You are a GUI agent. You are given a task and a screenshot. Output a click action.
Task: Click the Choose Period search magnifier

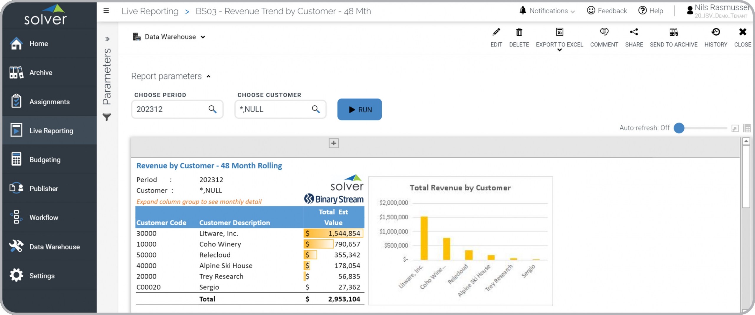coord(212,109)
